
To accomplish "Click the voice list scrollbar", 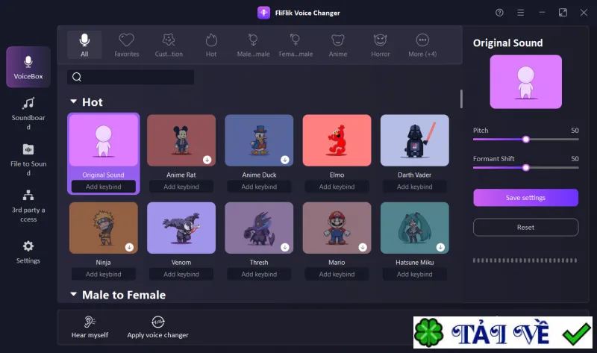I will pyautogui.click(x=461, y=99).
